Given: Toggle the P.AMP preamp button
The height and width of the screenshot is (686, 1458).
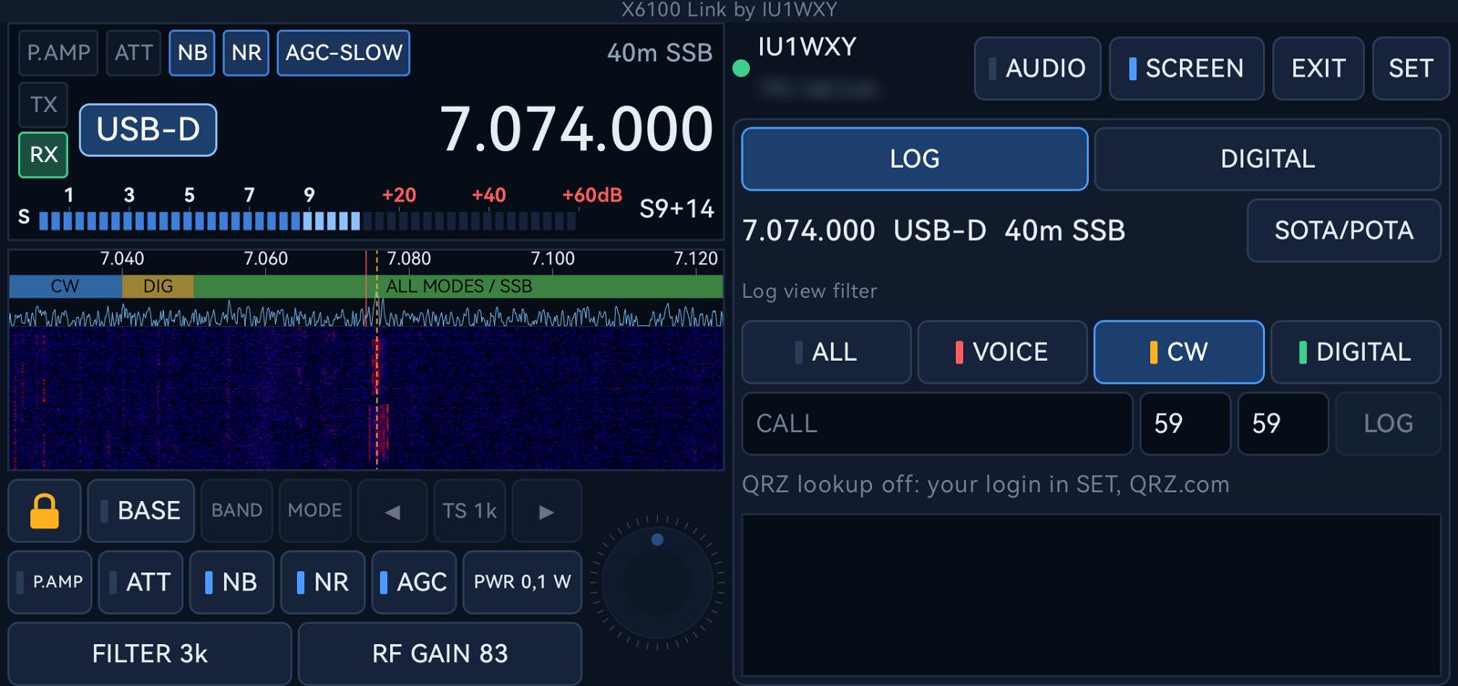Looking at the screenshot, I should 50,582.
